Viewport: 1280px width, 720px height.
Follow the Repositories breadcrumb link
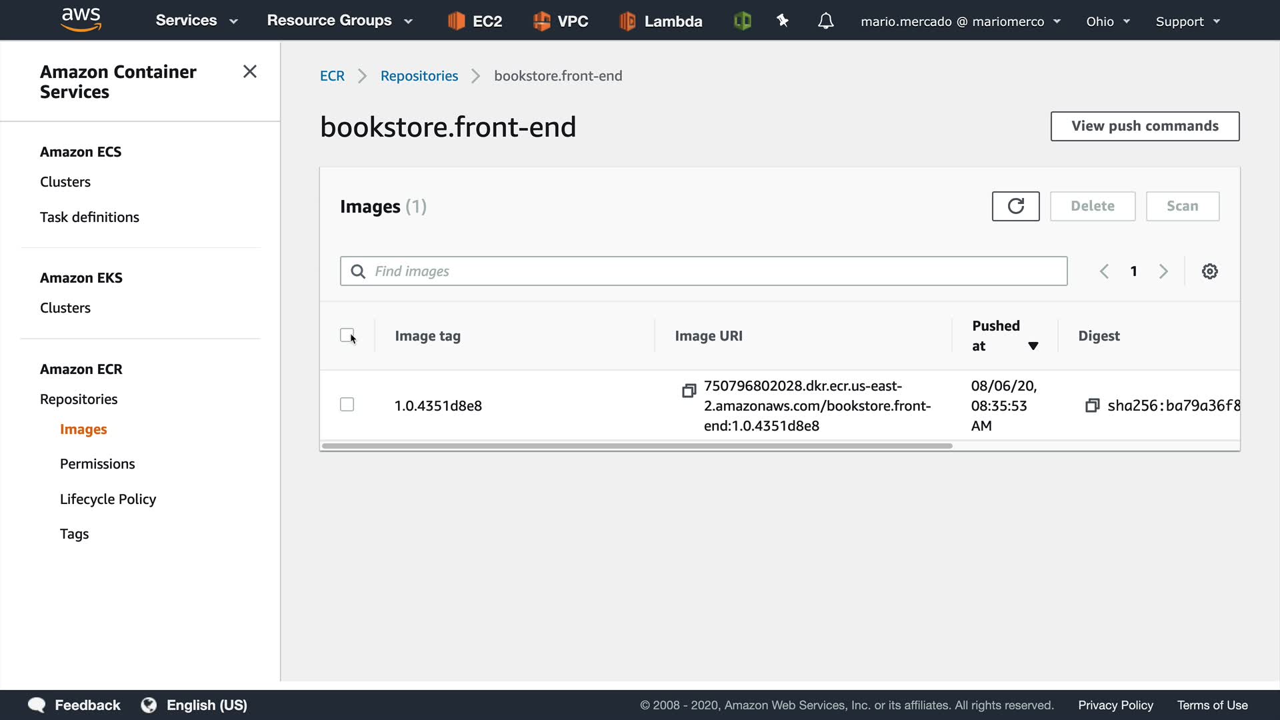(x=419, y=76)
